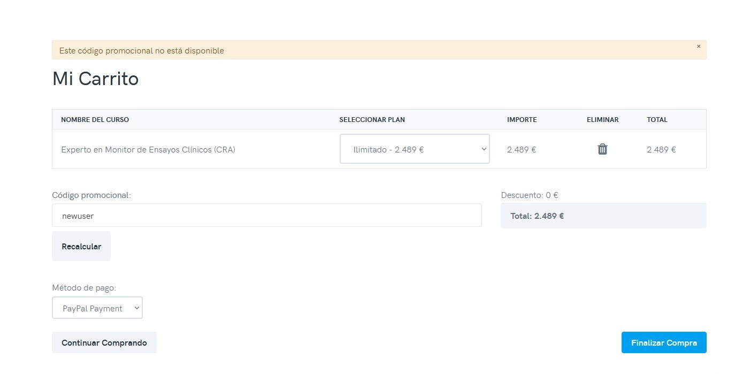Click the row Total value 2.489 €
This screenshot has width=735, height=374.
coord(661,149)
